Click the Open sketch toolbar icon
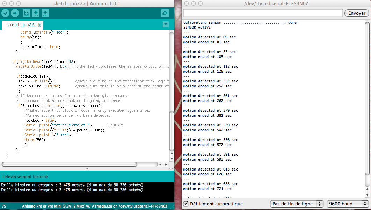The image size is (371, 210). [x=36, y=13]
